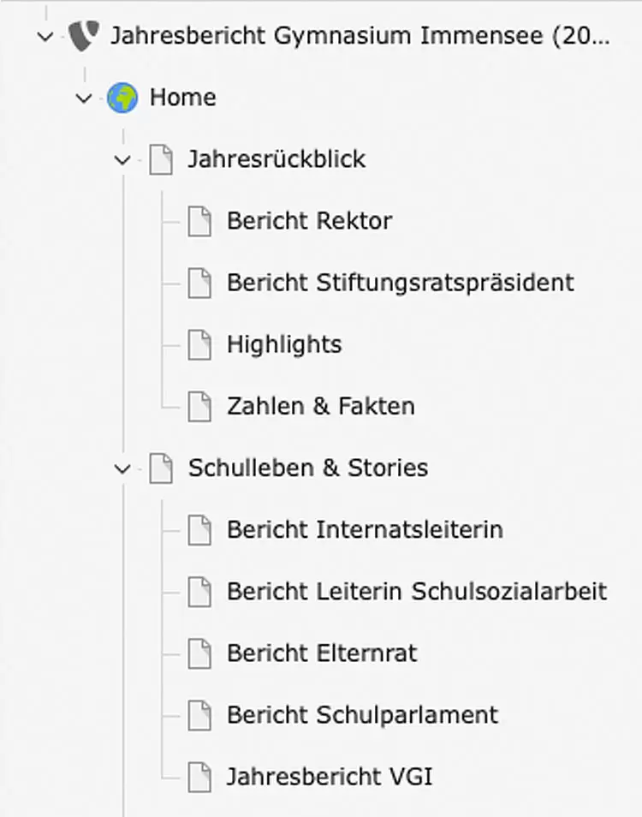Click the page icon of Zahlen & Fakten

(x=199, y=407)
